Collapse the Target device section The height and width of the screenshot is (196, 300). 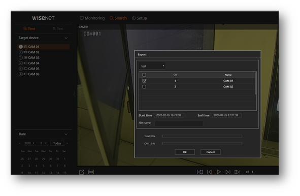click(x=66, y=38)
